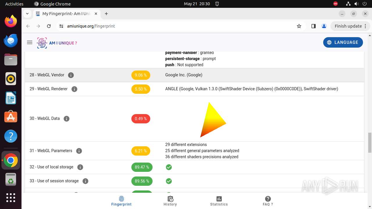The height and width of the screenshot is (209, 372).
Task: Toggle the Chrome side panel
Action: 313,26
